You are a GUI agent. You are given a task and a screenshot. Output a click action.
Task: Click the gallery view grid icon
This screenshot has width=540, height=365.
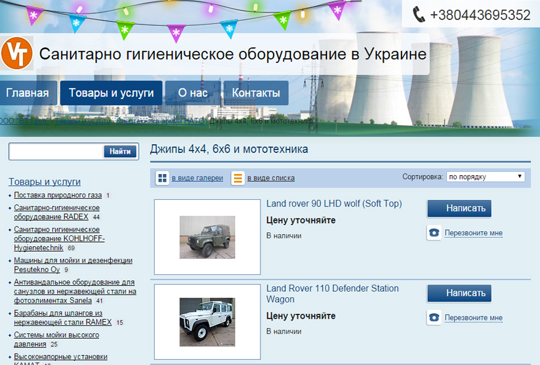162,178
